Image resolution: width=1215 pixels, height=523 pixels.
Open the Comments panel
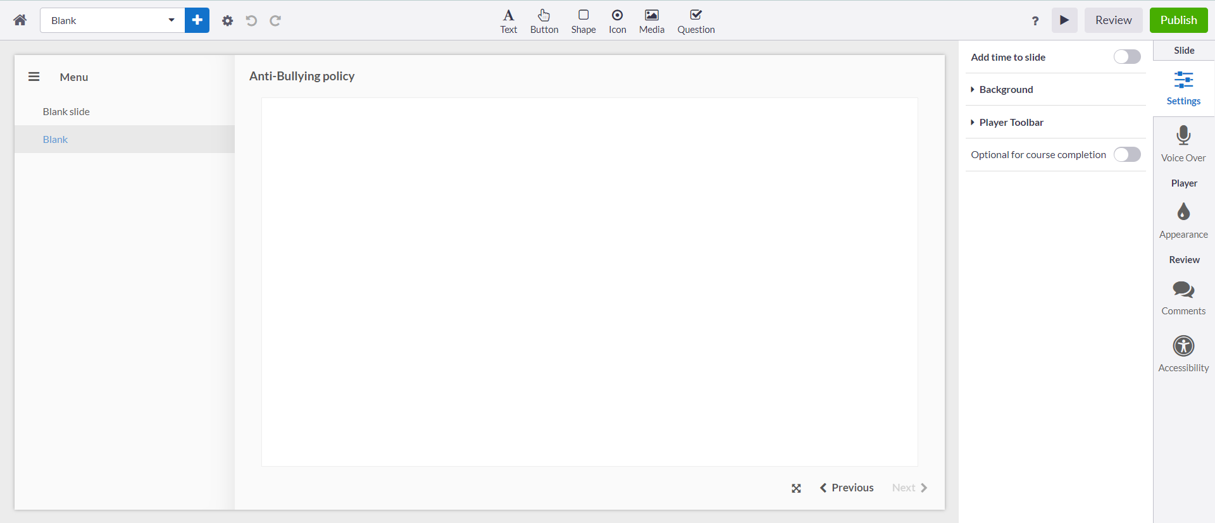1183,298
